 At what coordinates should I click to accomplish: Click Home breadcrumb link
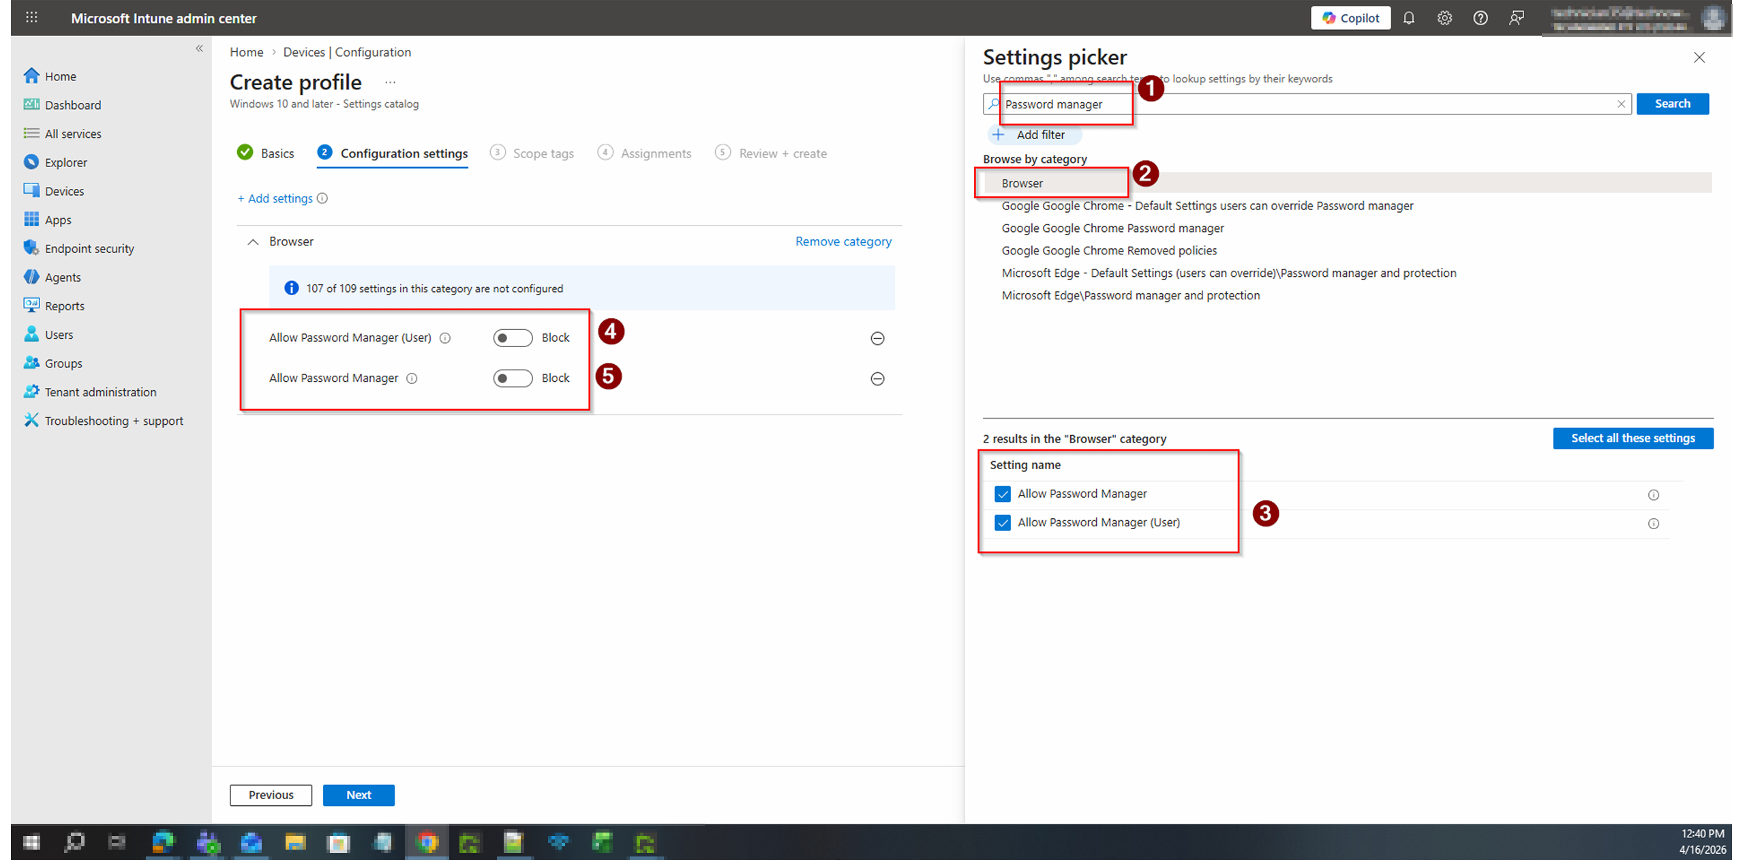[x=246, y=52]
